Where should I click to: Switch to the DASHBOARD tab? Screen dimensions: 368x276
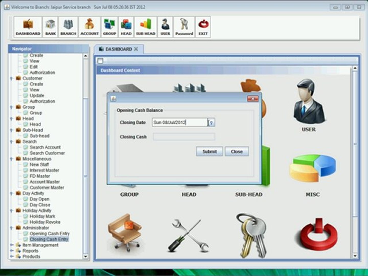[x=119, y=49]
